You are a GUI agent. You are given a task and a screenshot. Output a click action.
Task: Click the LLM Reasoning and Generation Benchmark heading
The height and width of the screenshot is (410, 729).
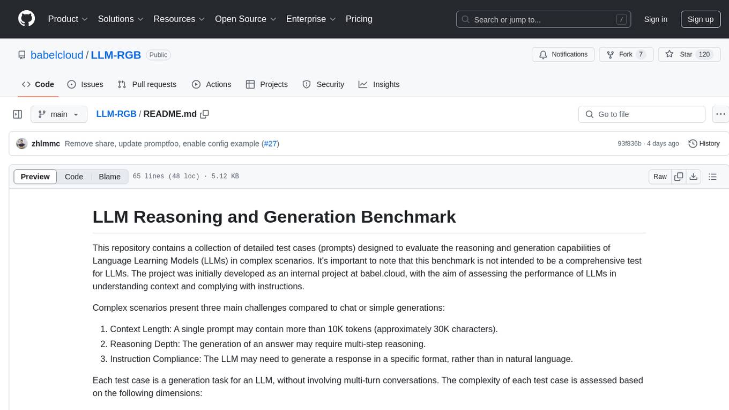pyautogui.click(x=274, y=217)
